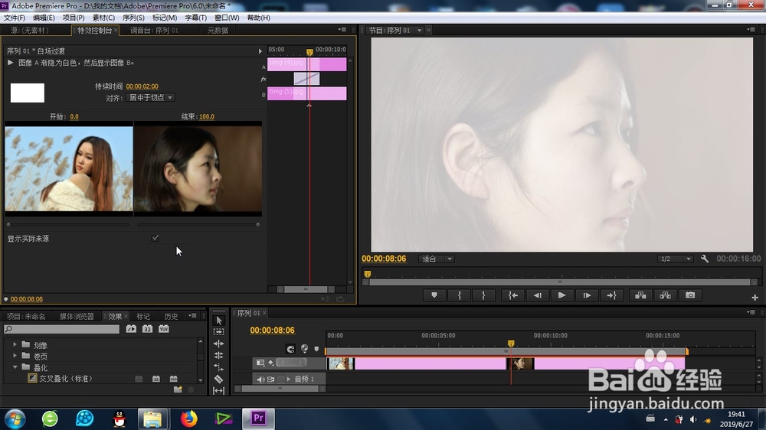Play the sequence in Program monitor
Screen dimensions: 766x430
tap(561, 295)
